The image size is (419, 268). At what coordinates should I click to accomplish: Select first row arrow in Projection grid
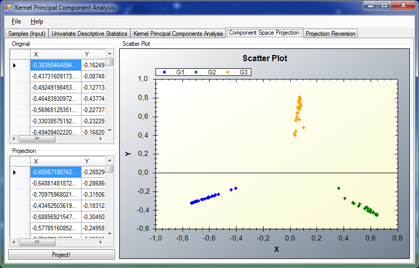[15, 172]
